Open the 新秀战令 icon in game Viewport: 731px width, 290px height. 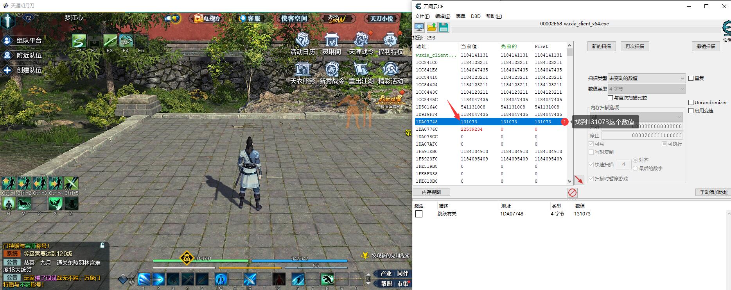coord(332,73)
